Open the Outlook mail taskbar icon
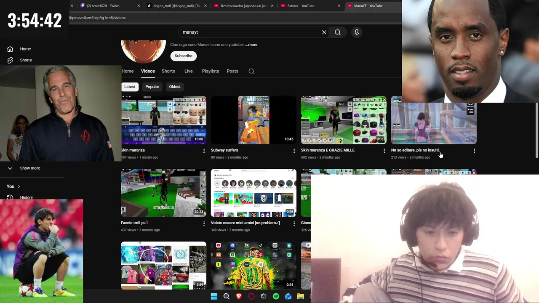This screenshot has height=303, width=539. [288, 296]
